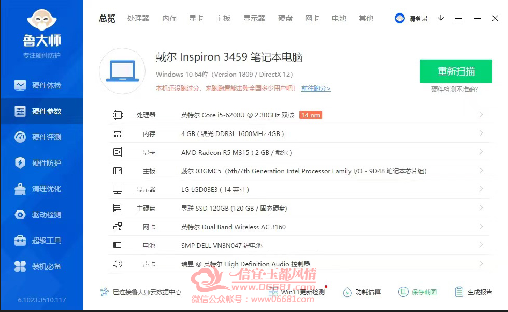Click the laptop image thumbnail

pyautogui.click(x=122, y=71)
